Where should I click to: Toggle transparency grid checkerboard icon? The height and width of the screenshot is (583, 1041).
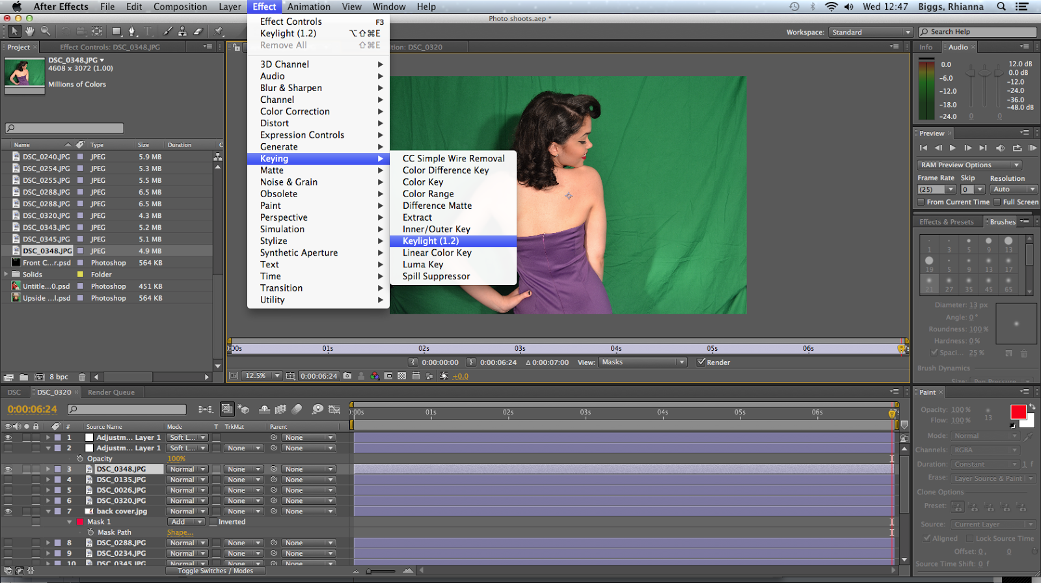point(401,376)
